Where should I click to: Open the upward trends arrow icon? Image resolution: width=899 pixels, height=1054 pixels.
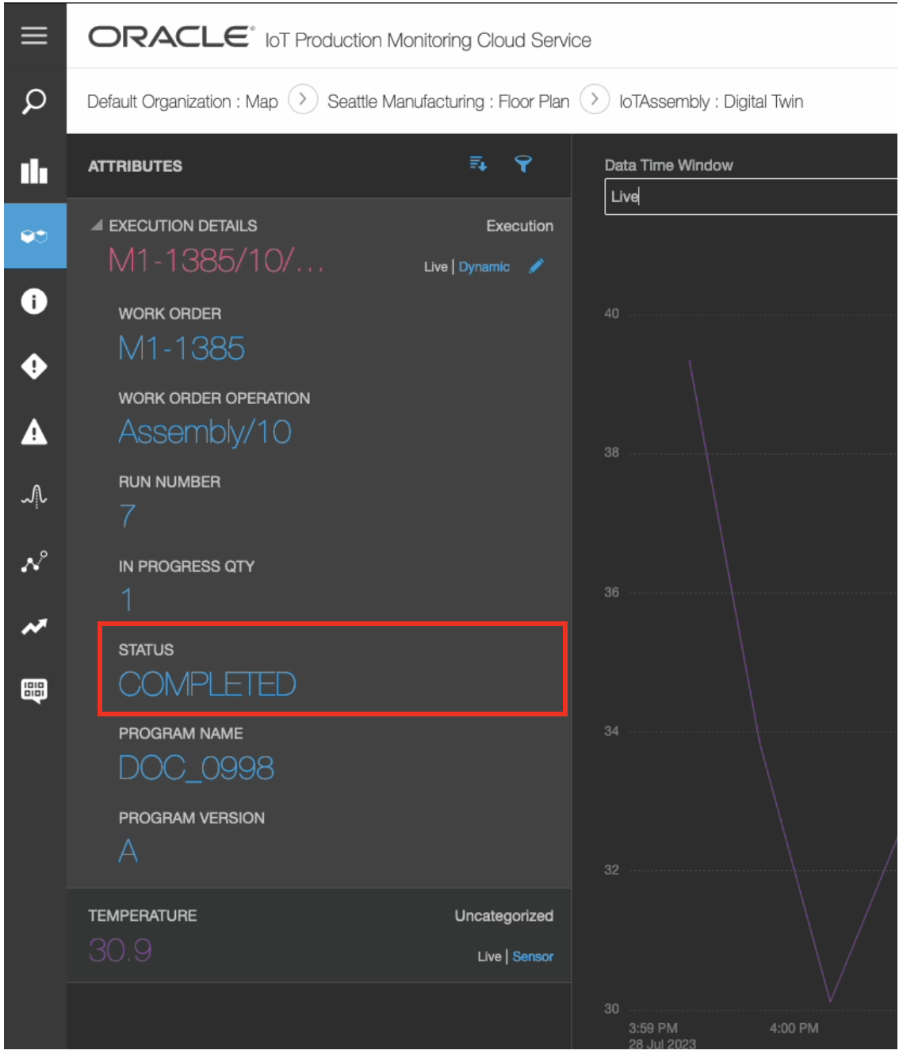pos(34,627)
